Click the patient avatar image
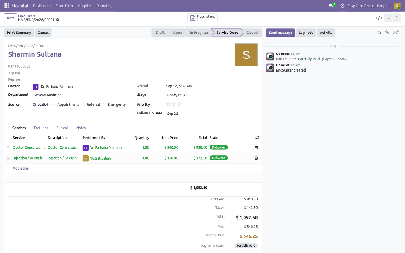Screen dimensions: 405x253 point(246,54)
